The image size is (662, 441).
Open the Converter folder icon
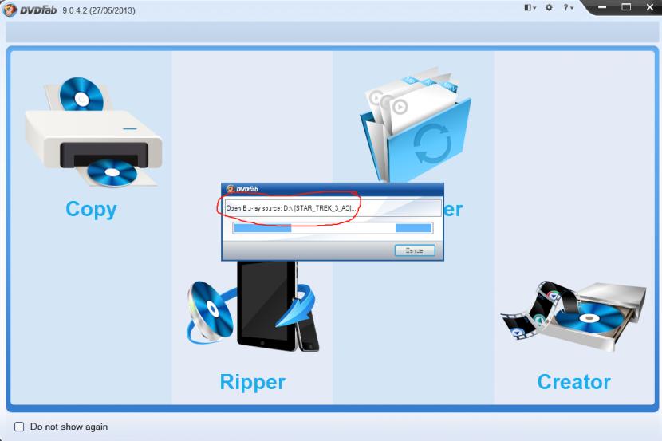pos(416,124)
